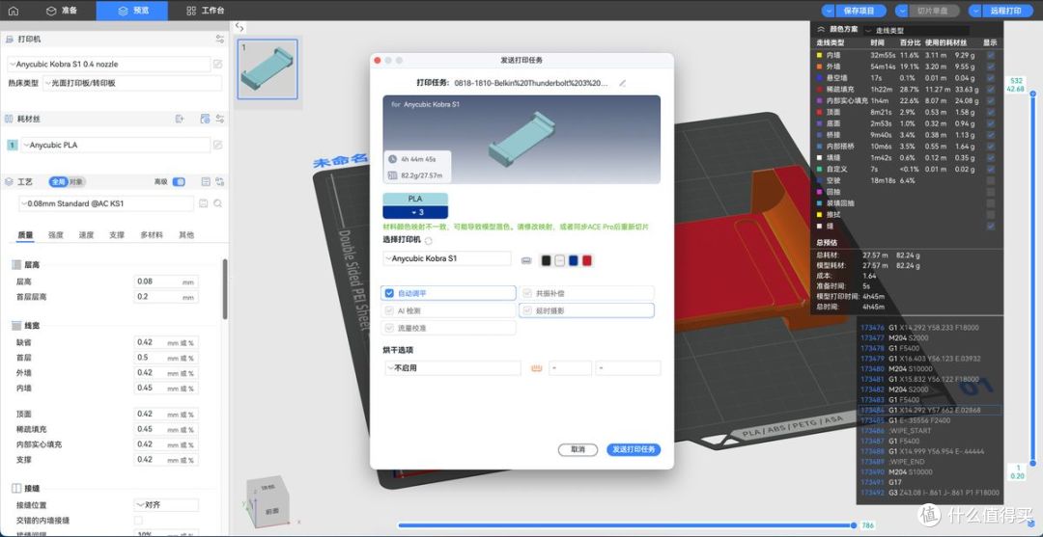Click the ACE filament box icon in dialog
The width and height of the screenshot is (1043, 537).
coord(527,260)
